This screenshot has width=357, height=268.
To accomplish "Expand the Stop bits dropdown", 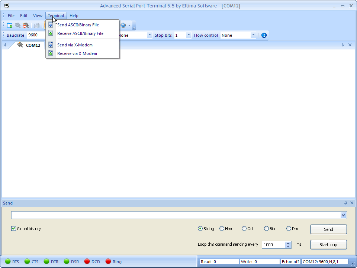I will click(x=188, y=35).
